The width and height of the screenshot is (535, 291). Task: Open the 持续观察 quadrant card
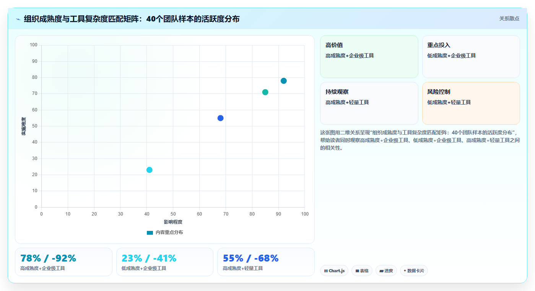point(369,103)
